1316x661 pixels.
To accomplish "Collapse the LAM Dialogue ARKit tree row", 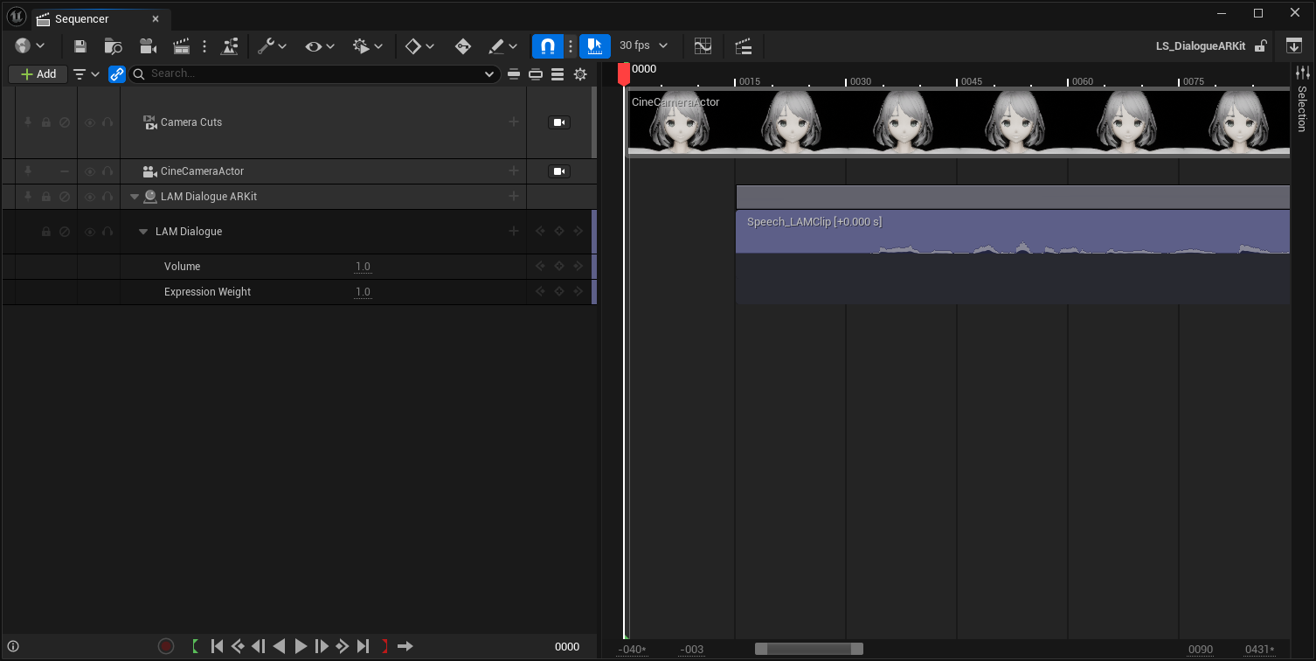I will coord(135,198).
